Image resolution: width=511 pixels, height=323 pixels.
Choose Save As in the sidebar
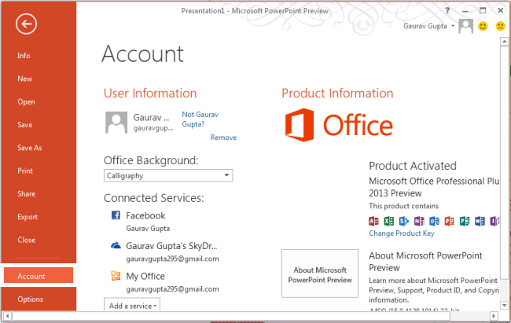[x=30, y=148]
